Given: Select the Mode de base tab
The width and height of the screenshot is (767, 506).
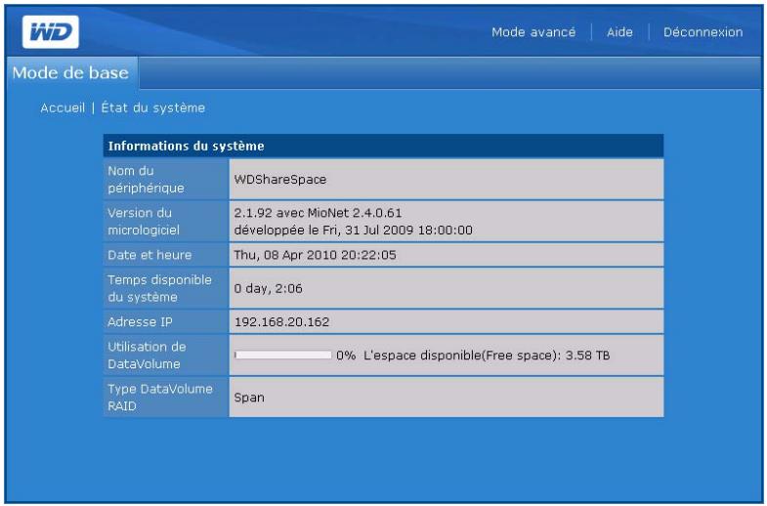Looking at the screenshot, I should [x=71, y=73].
